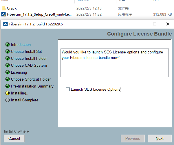Click the Choose CAD System checkmark icon
The height and width of the screenshot is (145, 174).
8,65
